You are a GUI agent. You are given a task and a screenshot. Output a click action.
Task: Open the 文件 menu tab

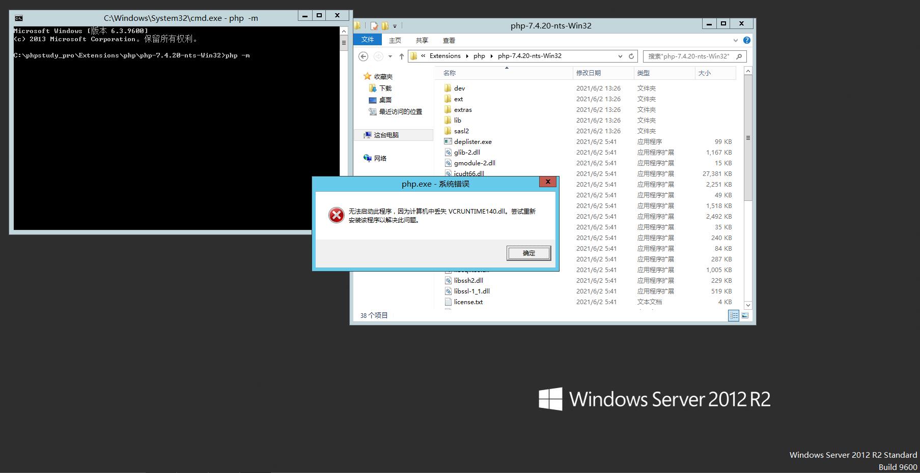[x=368, y=40]
